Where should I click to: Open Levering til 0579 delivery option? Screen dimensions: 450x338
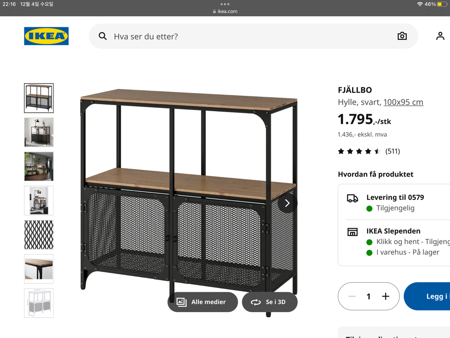pyautogui.click(x=395, y=198)
